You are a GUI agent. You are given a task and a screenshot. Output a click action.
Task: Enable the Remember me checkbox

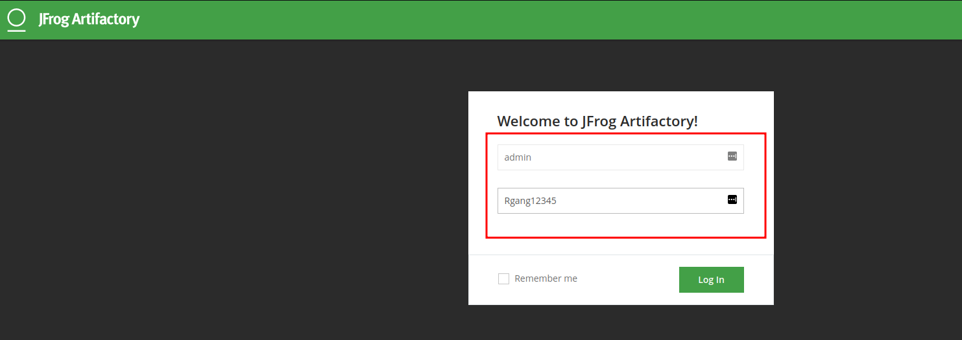tap(503, 279)
